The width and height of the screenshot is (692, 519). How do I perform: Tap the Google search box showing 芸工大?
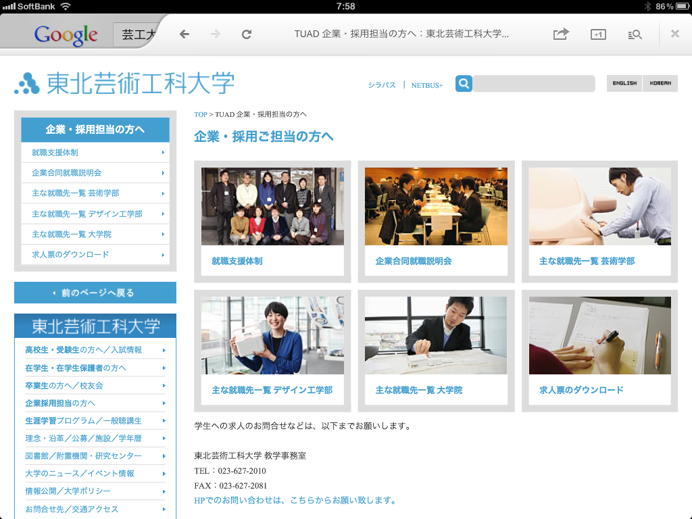pyautogui.click(x=137, y=34)
